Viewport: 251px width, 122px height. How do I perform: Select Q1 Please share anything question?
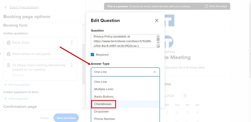[40, 70]
